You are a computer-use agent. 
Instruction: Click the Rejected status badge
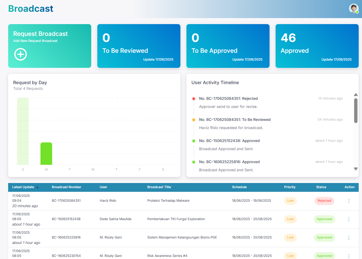point(324,201)
